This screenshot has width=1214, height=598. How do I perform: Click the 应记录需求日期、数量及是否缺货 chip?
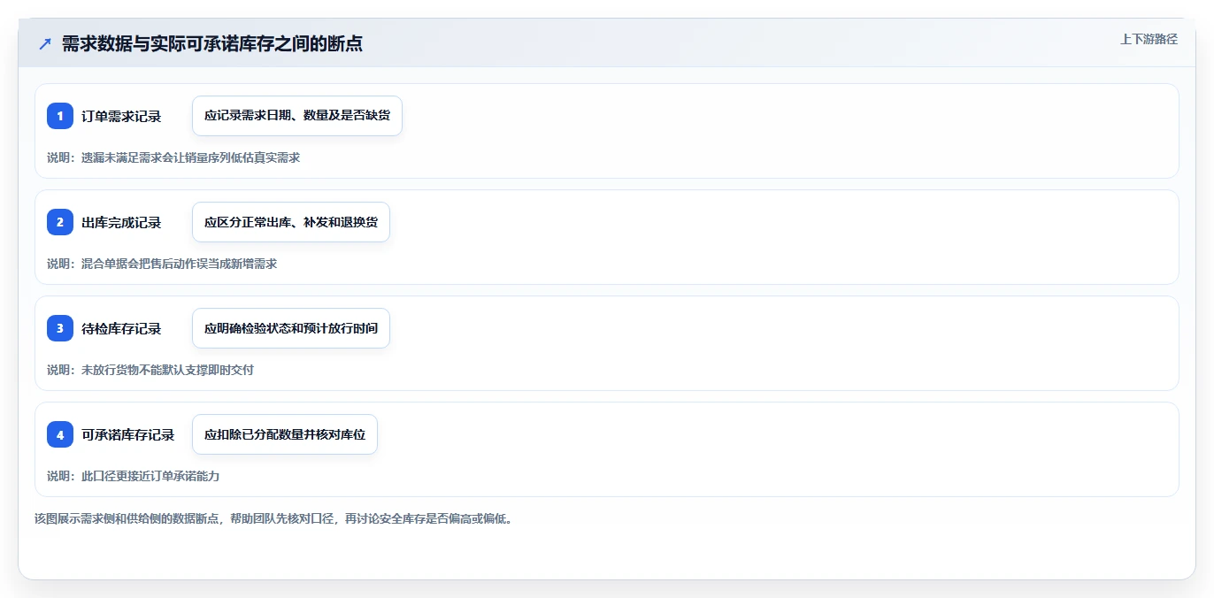click(x=297, y=116)
